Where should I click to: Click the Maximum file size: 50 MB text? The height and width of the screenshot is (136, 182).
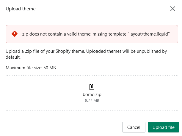(x=31, y=68)
